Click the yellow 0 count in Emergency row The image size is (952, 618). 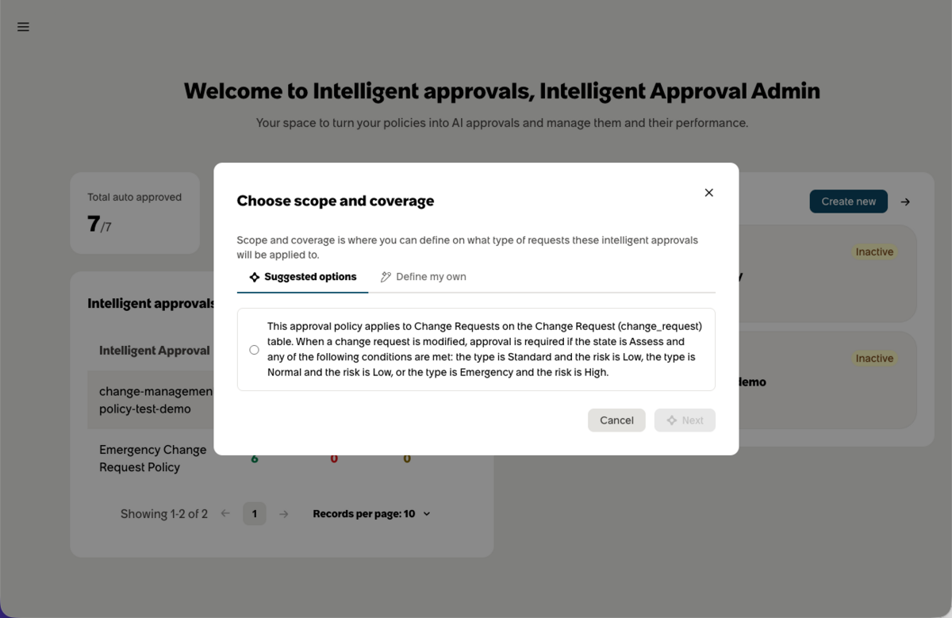point(407,459)
